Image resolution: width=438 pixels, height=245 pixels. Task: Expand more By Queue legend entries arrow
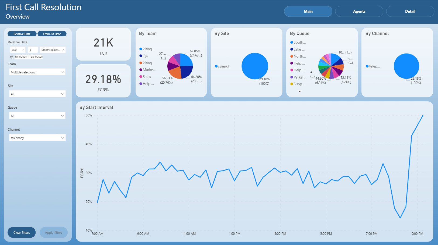coord(300,91)
